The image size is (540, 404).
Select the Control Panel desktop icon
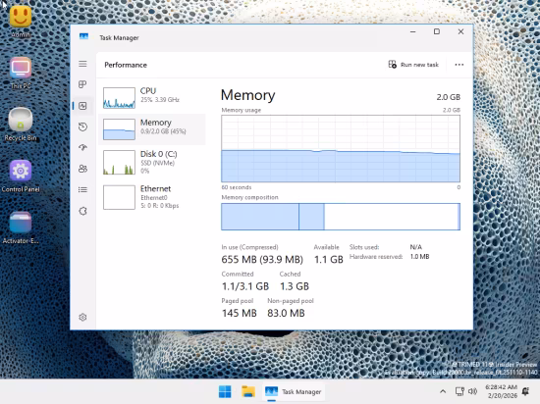click(21, 177)
